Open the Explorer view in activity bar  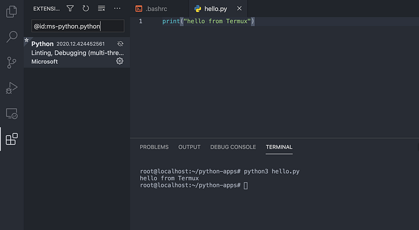pos(11,11)
